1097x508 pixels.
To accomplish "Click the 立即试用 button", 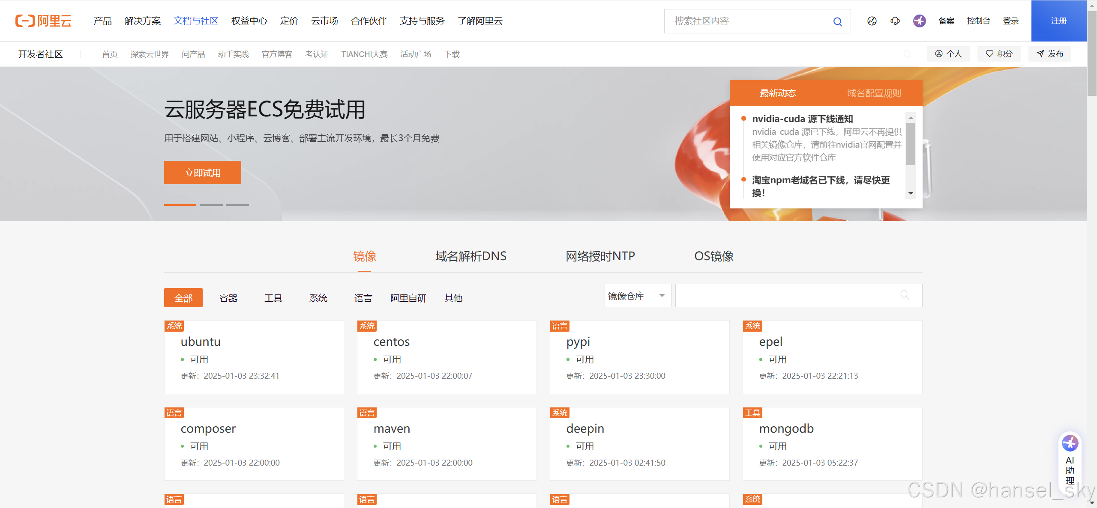I will coord(202,173).
